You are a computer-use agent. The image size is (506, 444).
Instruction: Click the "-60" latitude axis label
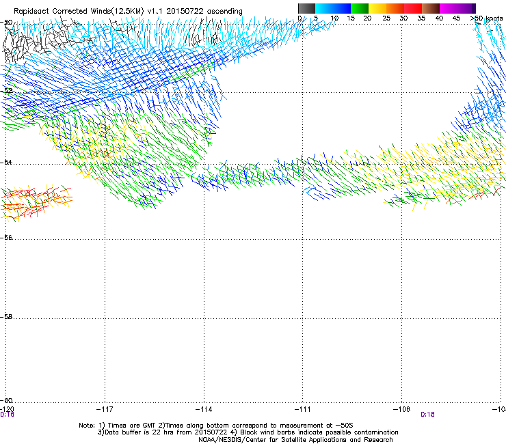6,401
